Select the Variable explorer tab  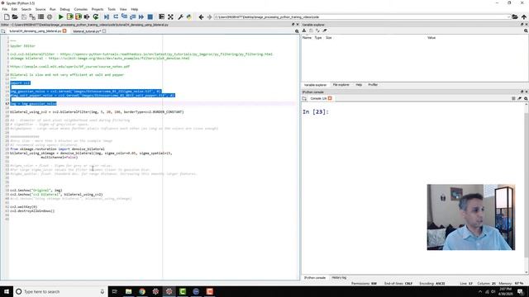click(x=315, y=85)
